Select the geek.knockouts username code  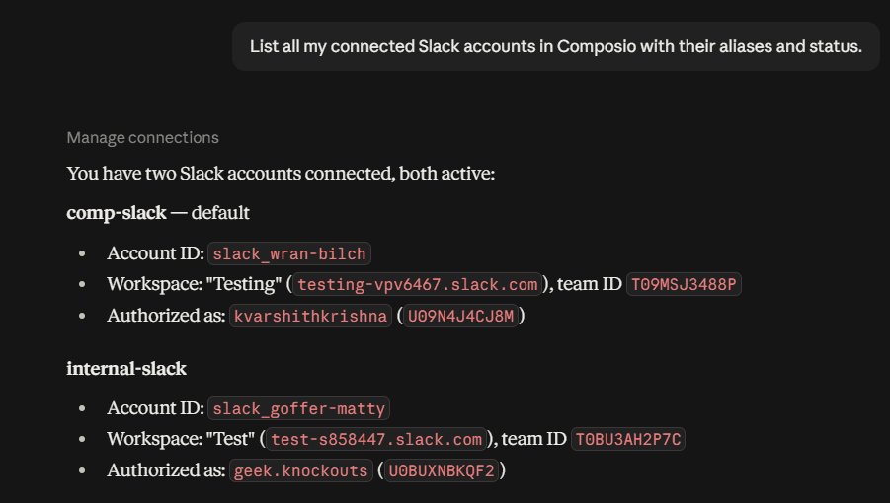point(301,470)
